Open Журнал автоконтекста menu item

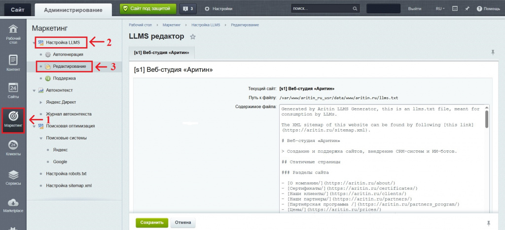[69, 114]
